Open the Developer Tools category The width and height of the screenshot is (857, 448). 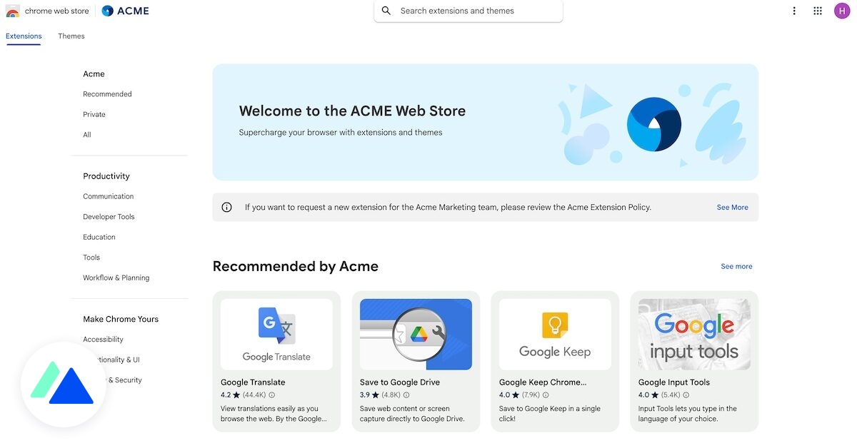[109, 217]
